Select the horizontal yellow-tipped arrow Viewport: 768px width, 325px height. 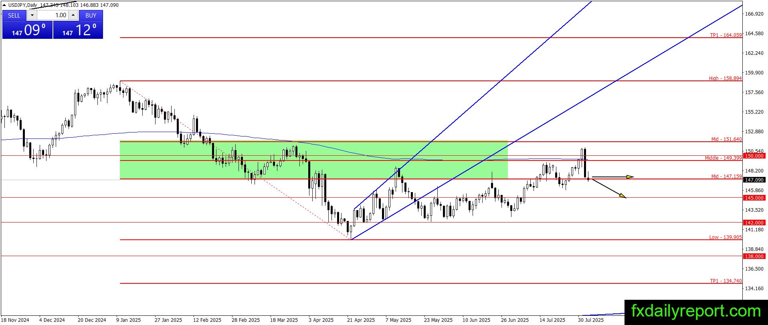pyautogui.click(x=613, y=177)
